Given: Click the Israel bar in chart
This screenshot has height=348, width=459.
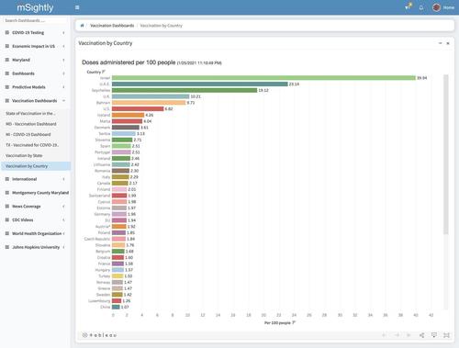Looking at the screenshot, I should (x=263, y=78).
